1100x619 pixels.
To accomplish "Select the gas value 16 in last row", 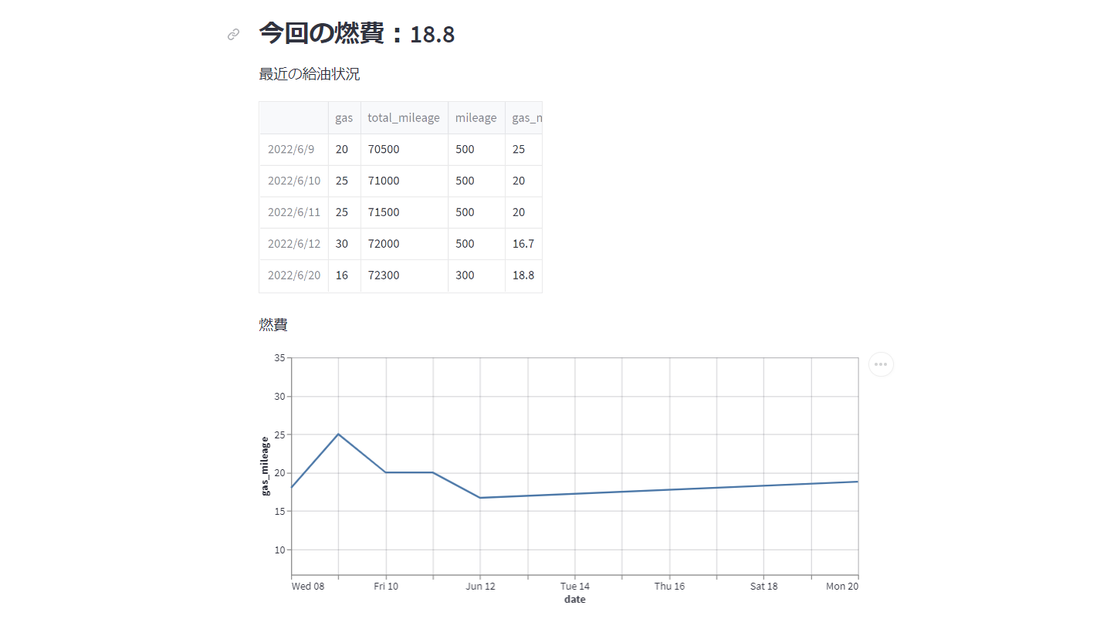I will [341, 275].
